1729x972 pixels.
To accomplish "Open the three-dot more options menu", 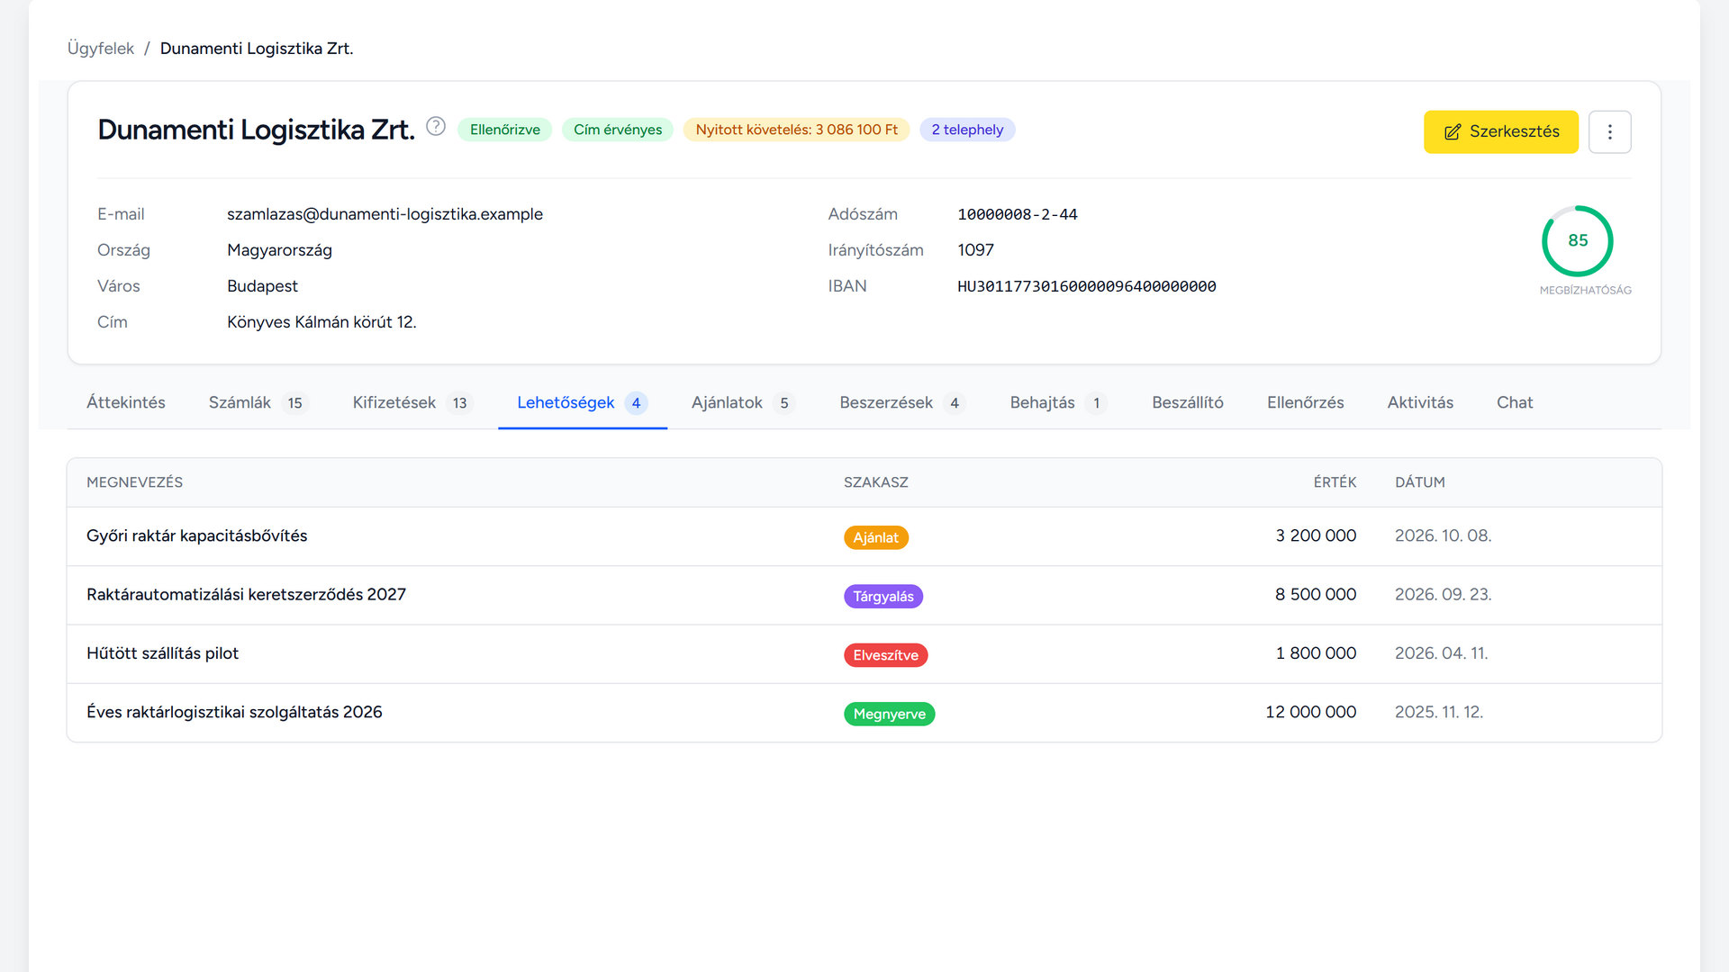I will click(1609, 132).
